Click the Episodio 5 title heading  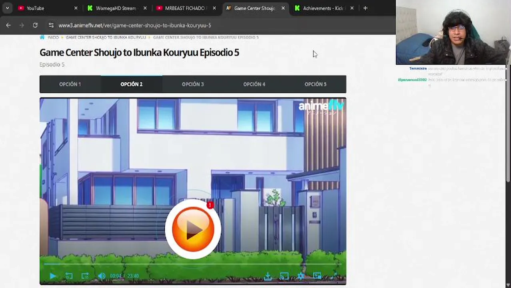(139, 52)
